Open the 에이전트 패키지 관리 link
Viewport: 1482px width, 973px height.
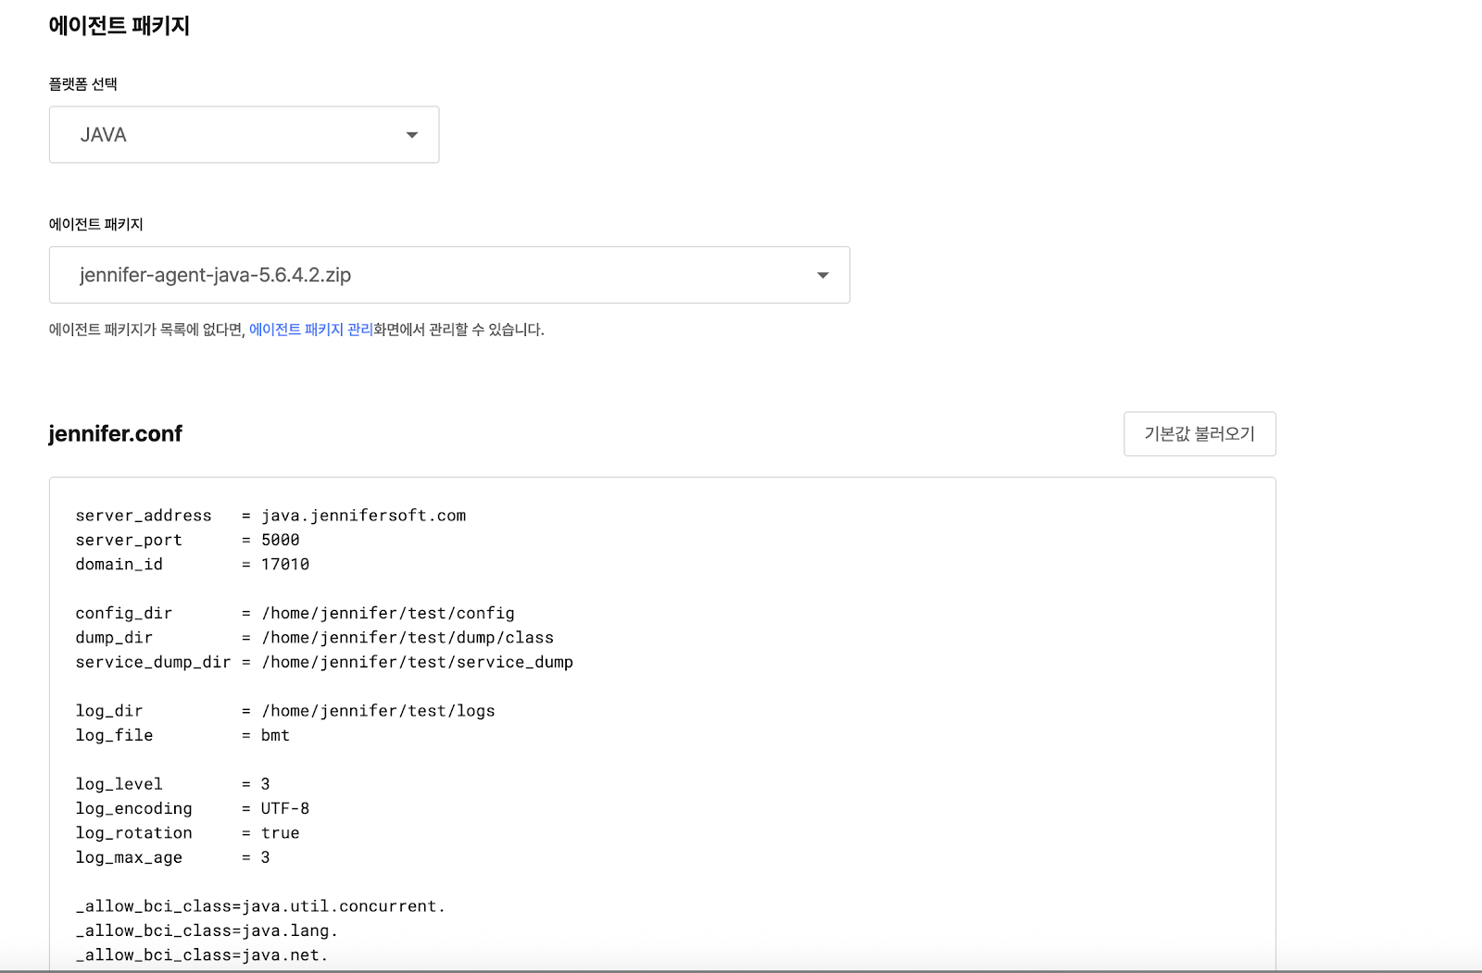tap(310, 330)
